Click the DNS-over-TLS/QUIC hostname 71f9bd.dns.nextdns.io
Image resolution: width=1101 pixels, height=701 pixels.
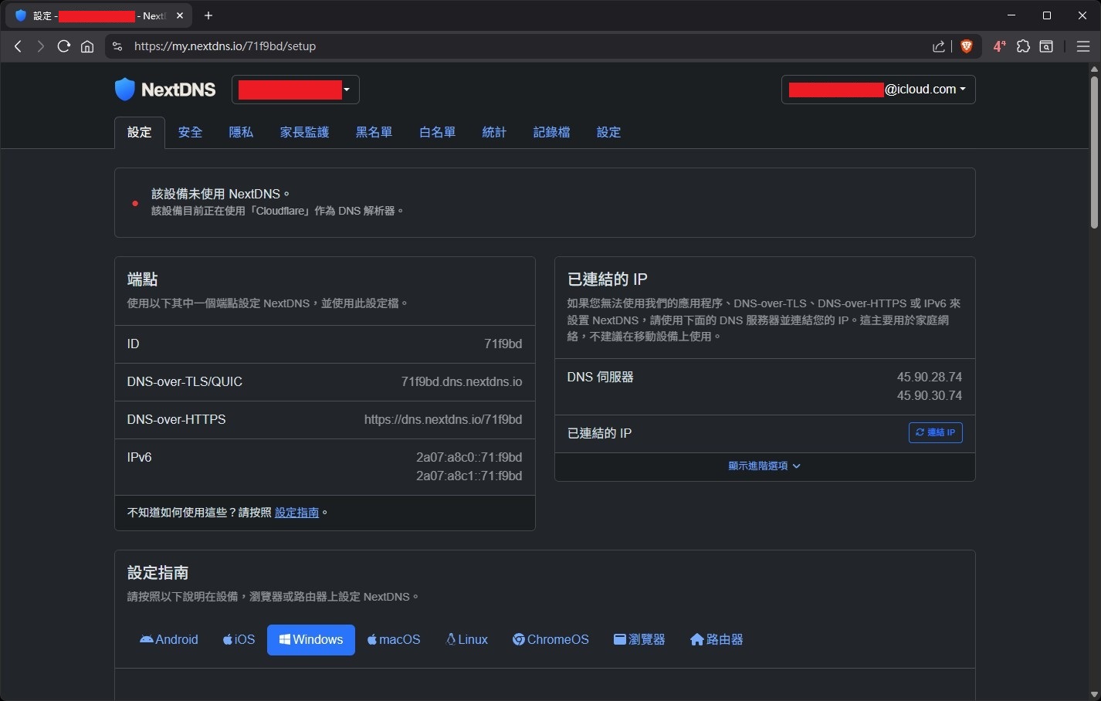tap(462, 381)
